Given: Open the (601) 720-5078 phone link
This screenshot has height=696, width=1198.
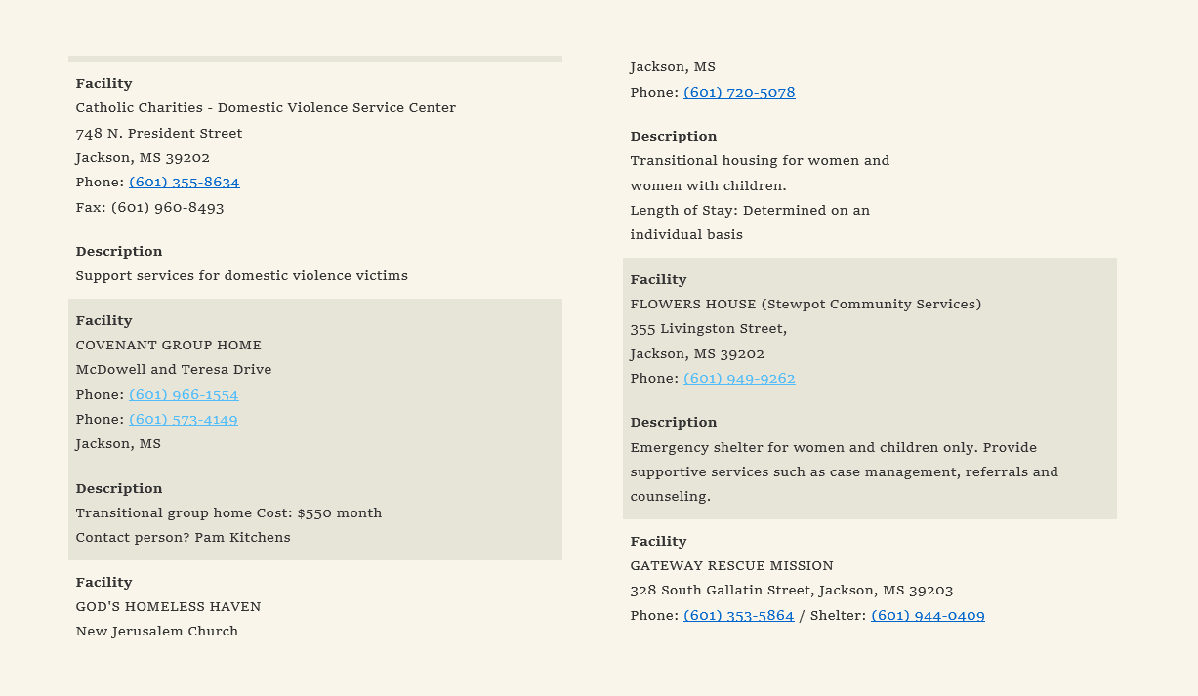Looking at the screenshot, I should pos(739,93).
